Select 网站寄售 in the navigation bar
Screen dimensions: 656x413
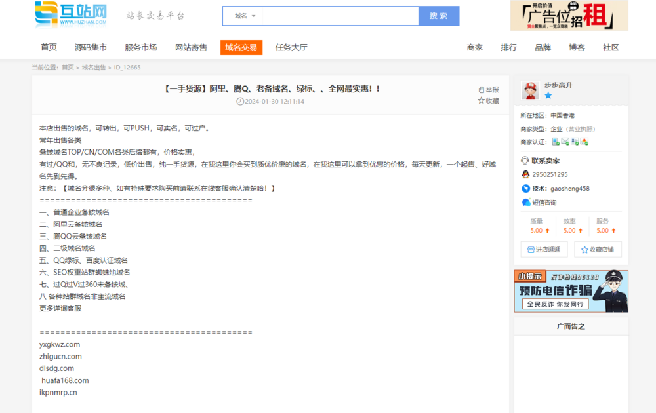tap(191, 47)
